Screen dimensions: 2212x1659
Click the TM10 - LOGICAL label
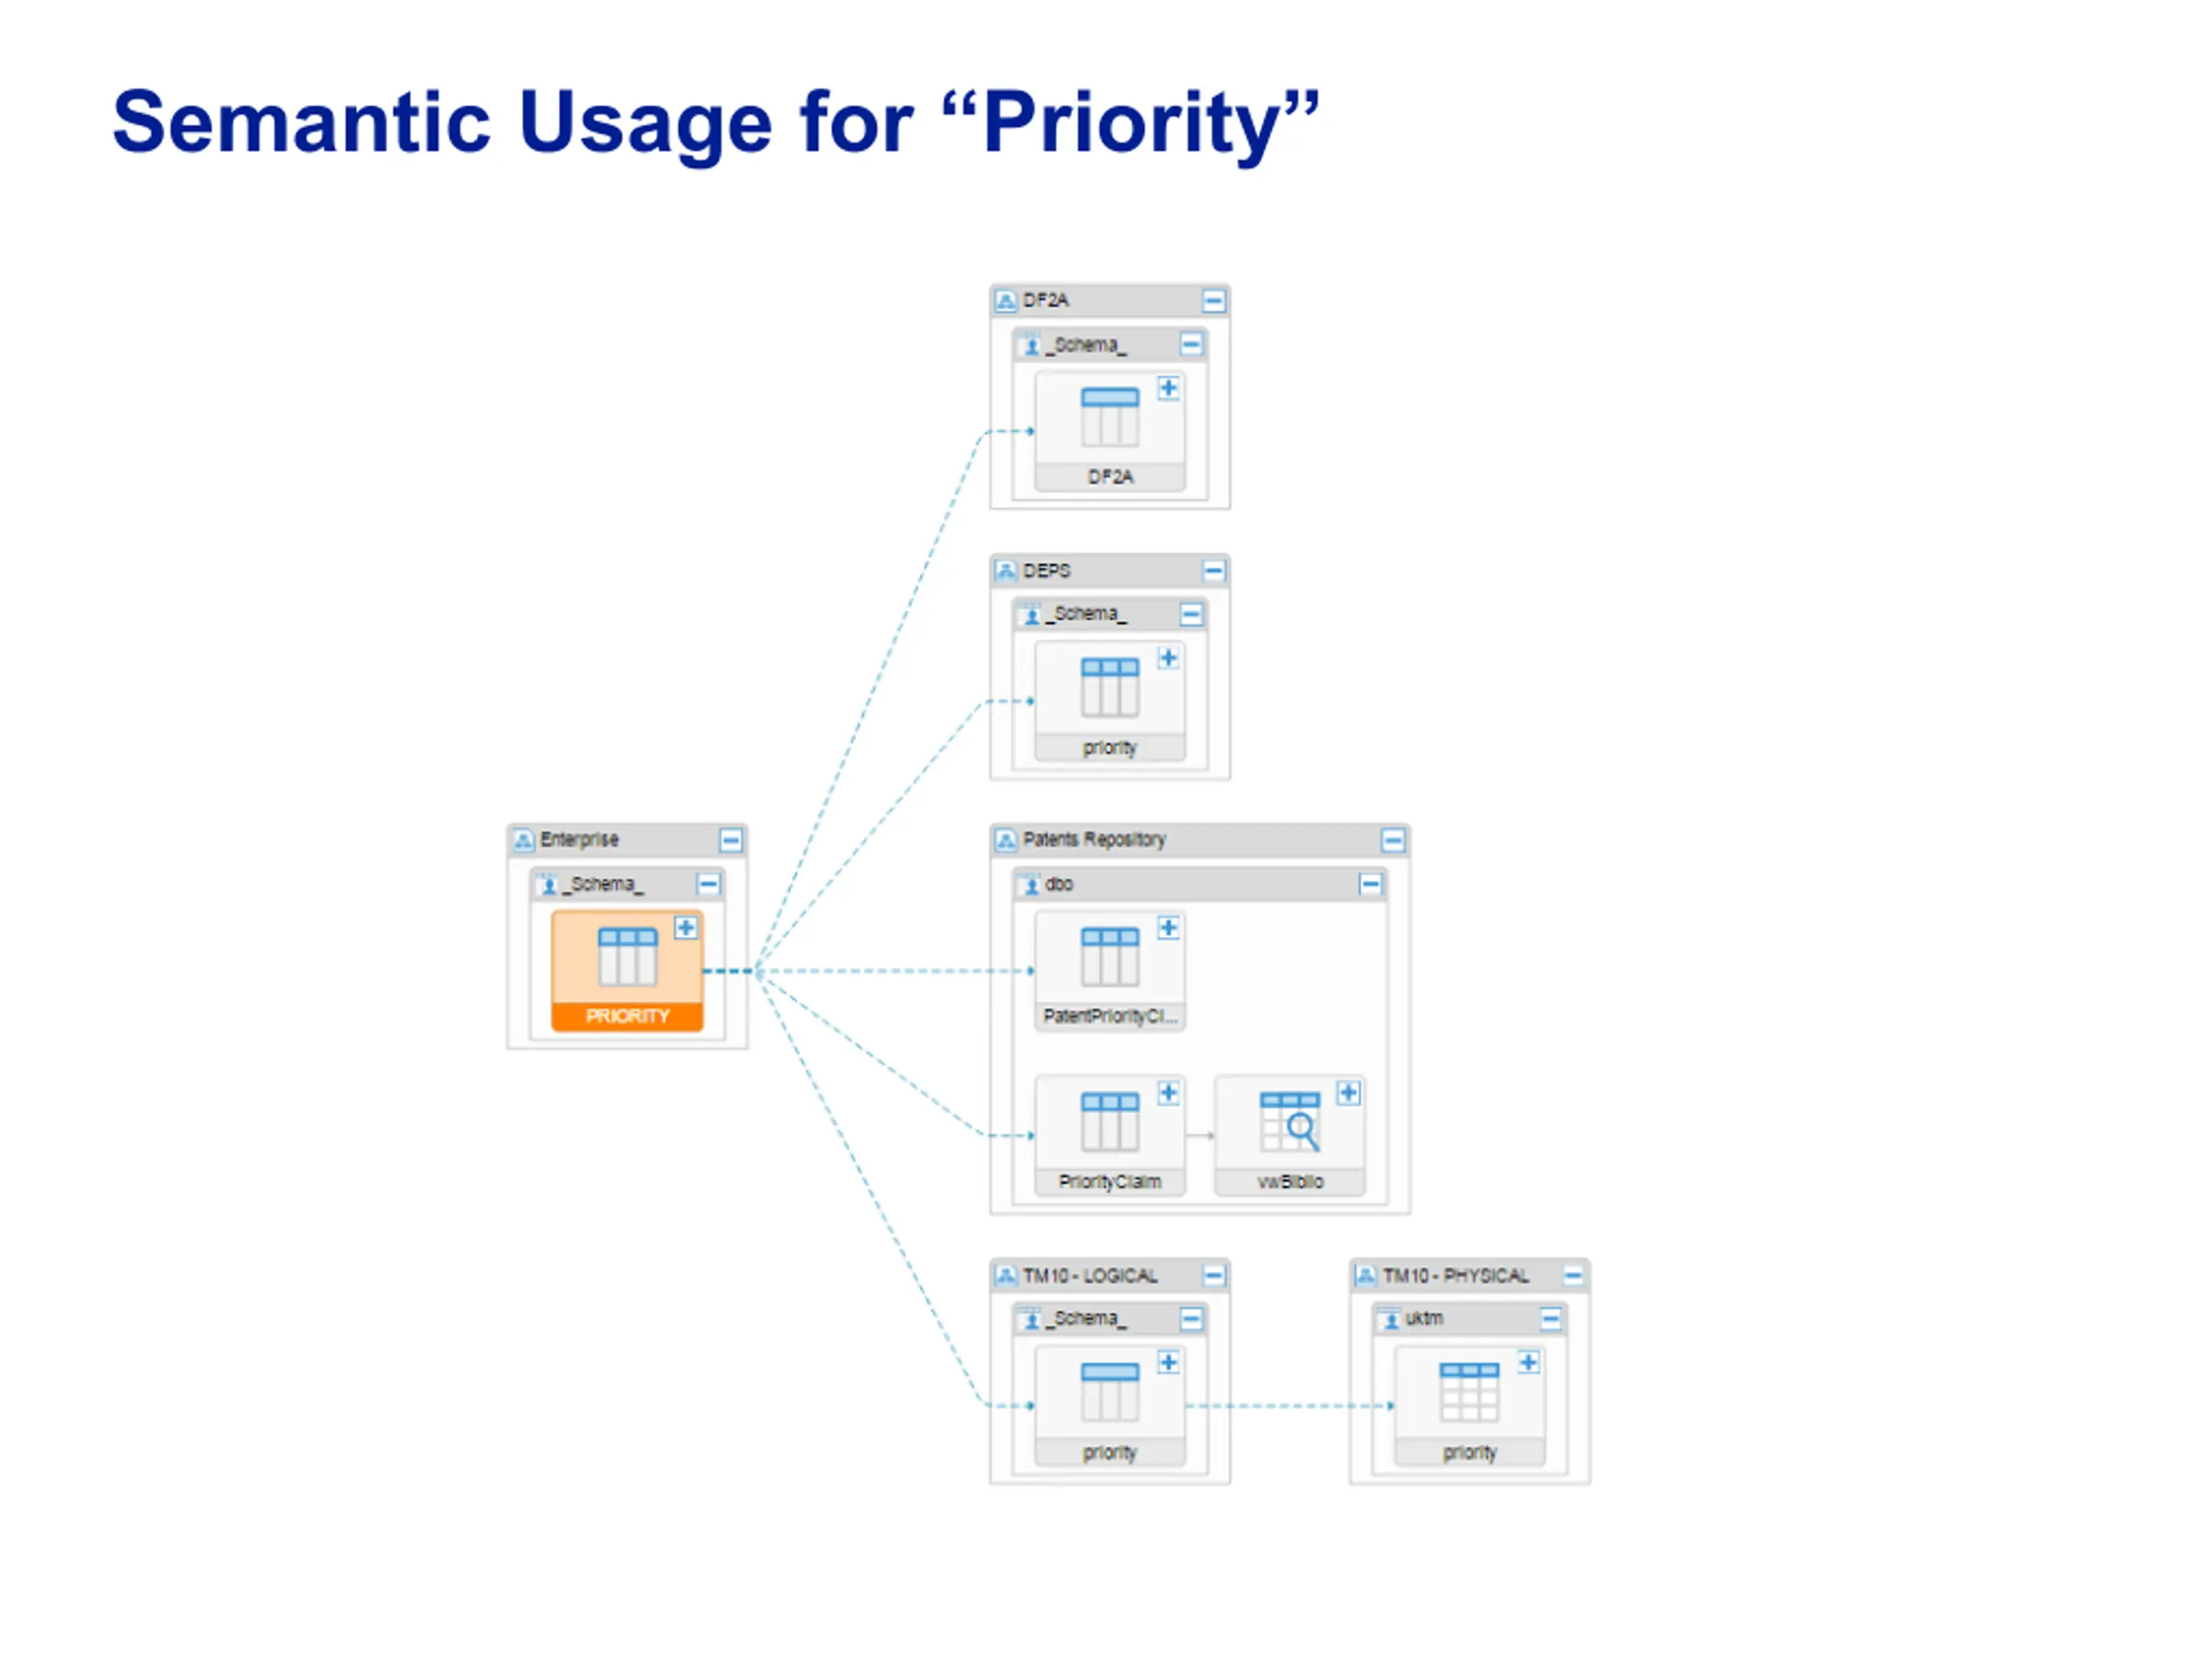click(1090, 1276)
